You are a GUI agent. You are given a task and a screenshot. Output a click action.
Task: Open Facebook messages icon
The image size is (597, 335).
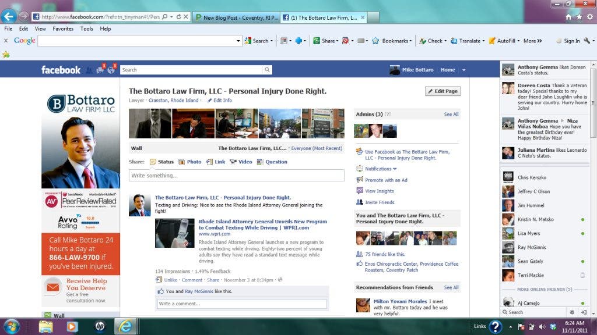click(100, 70)
